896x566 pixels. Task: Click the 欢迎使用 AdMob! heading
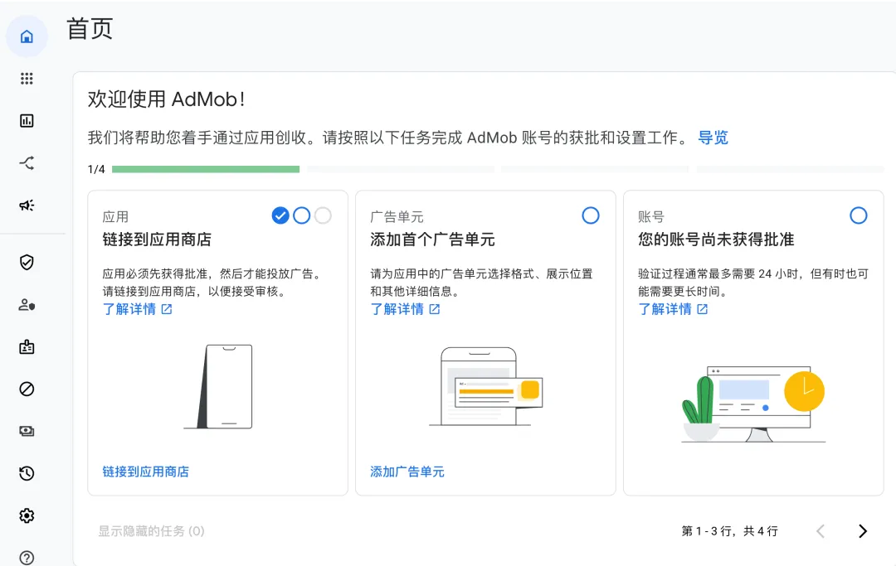[166, 99]
